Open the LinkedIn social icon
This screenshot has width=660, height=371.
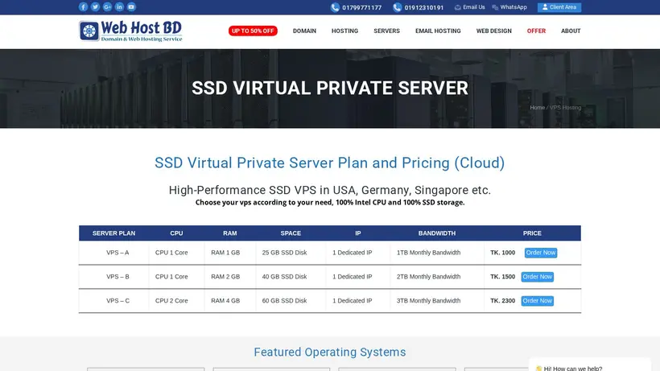120,6
